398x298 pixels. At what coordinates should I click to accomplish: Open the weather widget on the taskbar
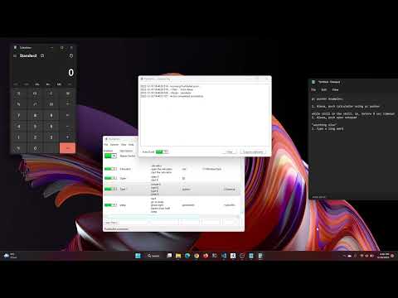tap(10, 256)
